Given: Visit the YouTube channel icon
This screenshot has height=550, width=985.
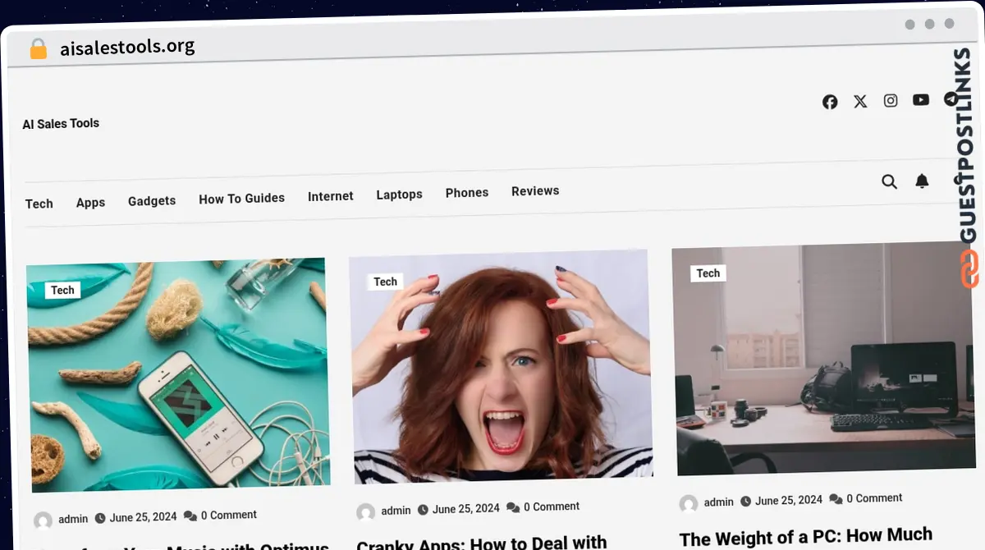Looking at the screenshot, I should point(921,99).
